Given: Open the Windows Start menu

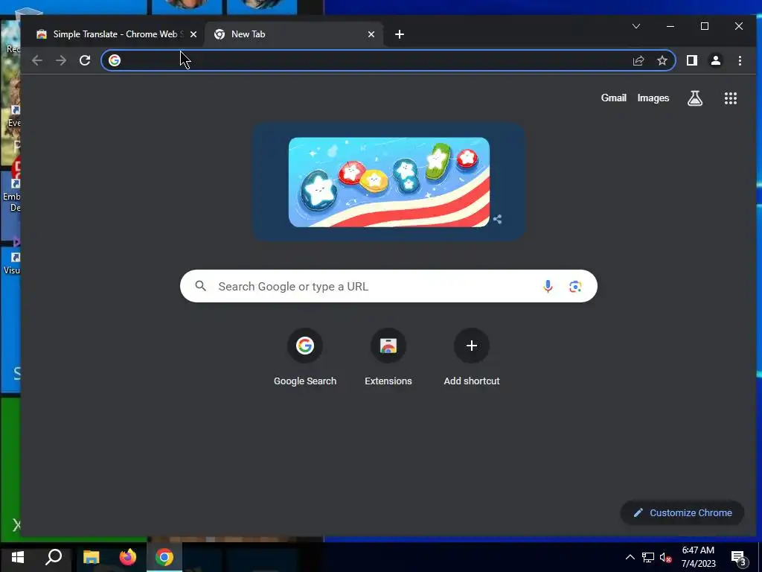Looking at the screenshot, I should click(x=18, y=557).
